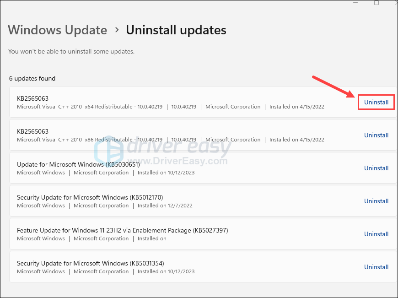Click the breadcrumb chevron separator arrow

117,30
